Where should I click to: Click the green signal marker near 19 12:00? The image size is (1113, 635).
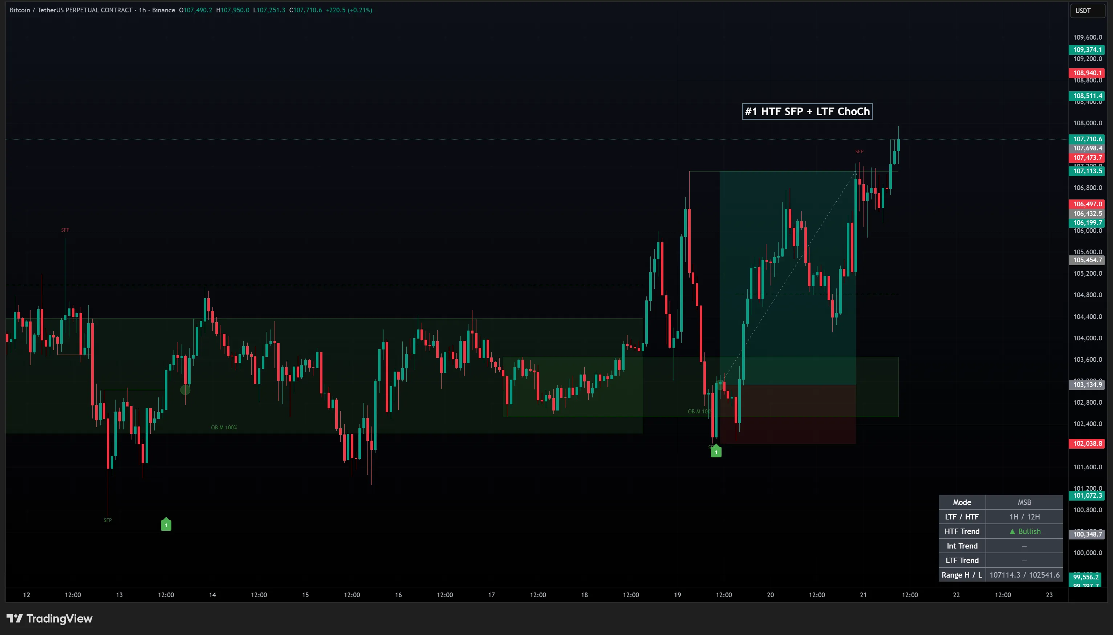pos(716,451)
